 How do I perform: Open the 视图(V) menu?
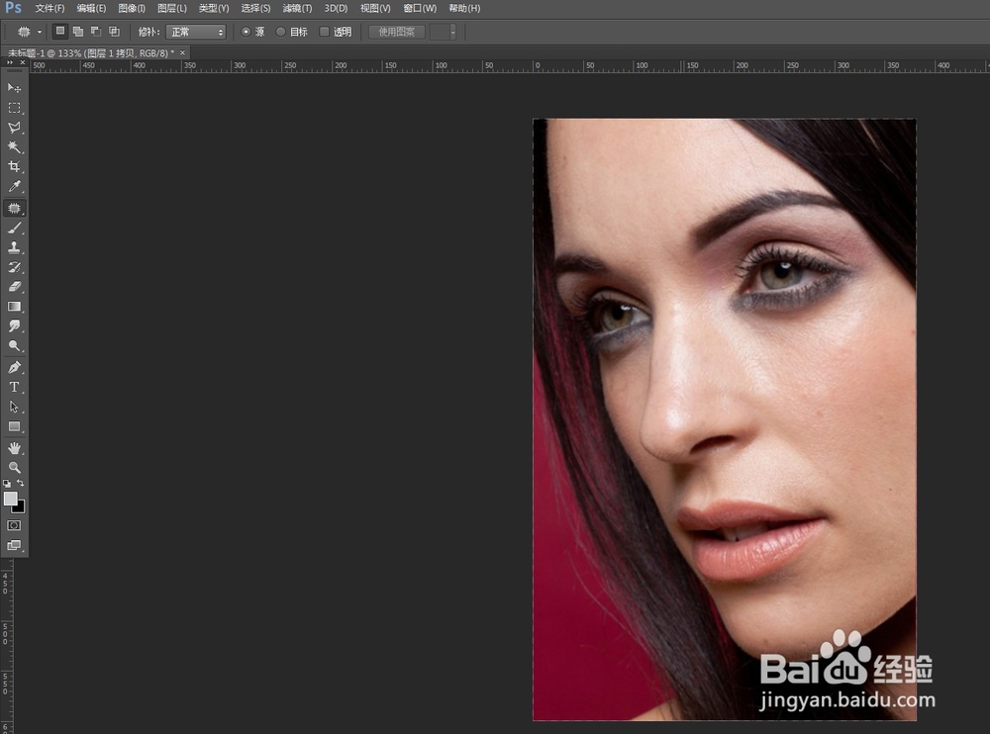(x=375, y=8)
